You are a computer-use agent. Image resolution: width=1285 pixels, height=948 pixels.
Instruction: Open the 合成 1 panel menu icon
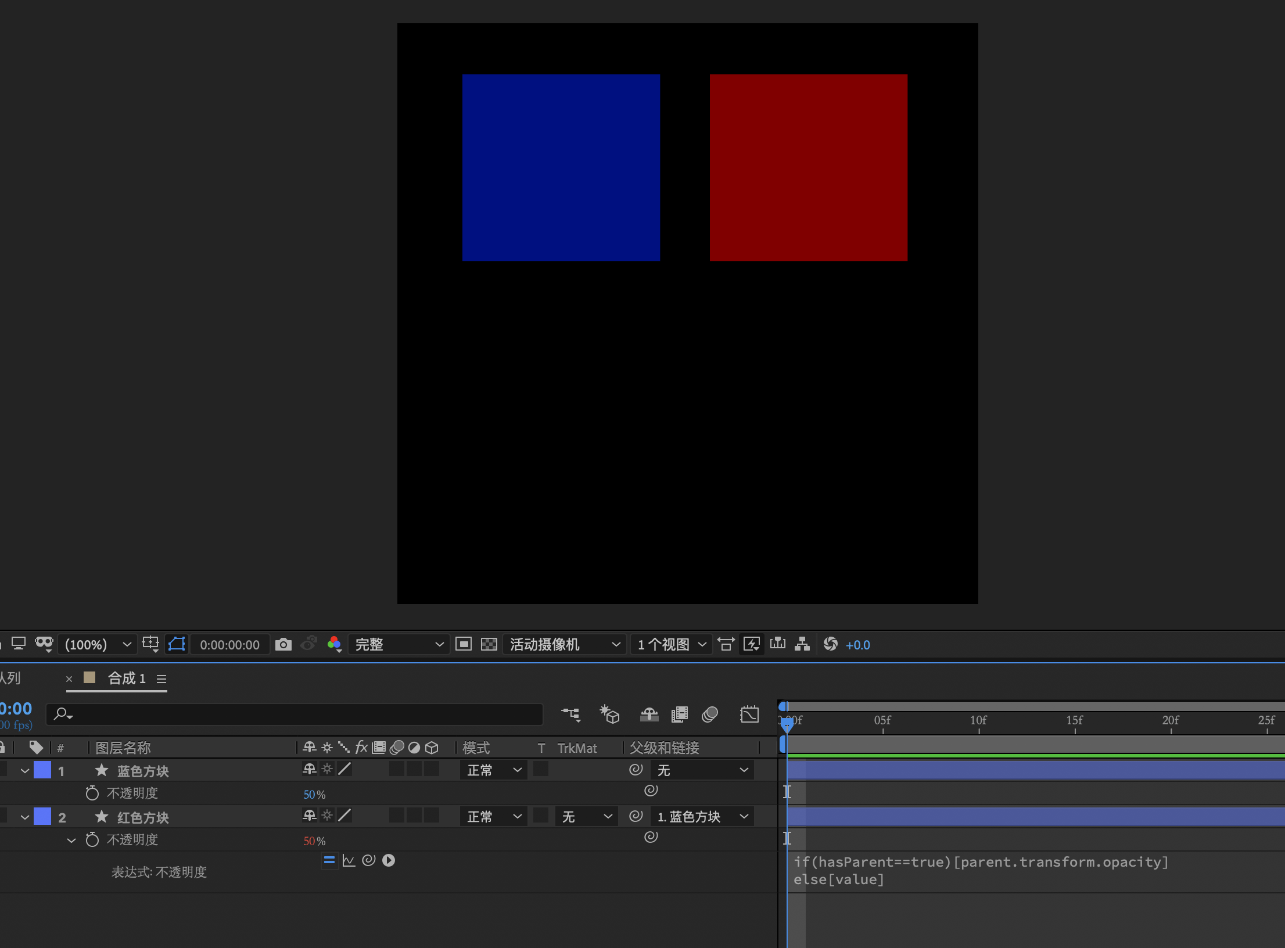click(x=161, y=679)
